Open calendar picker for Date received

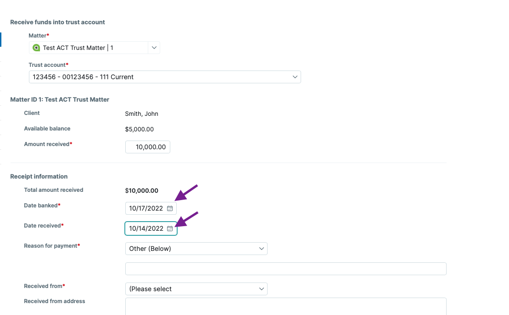170,228
